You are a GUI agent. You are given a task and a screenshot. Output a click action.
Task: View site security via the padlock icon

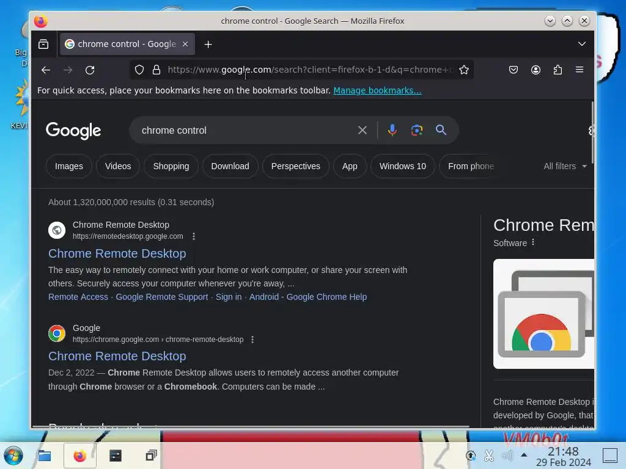[x=156, y=70]
